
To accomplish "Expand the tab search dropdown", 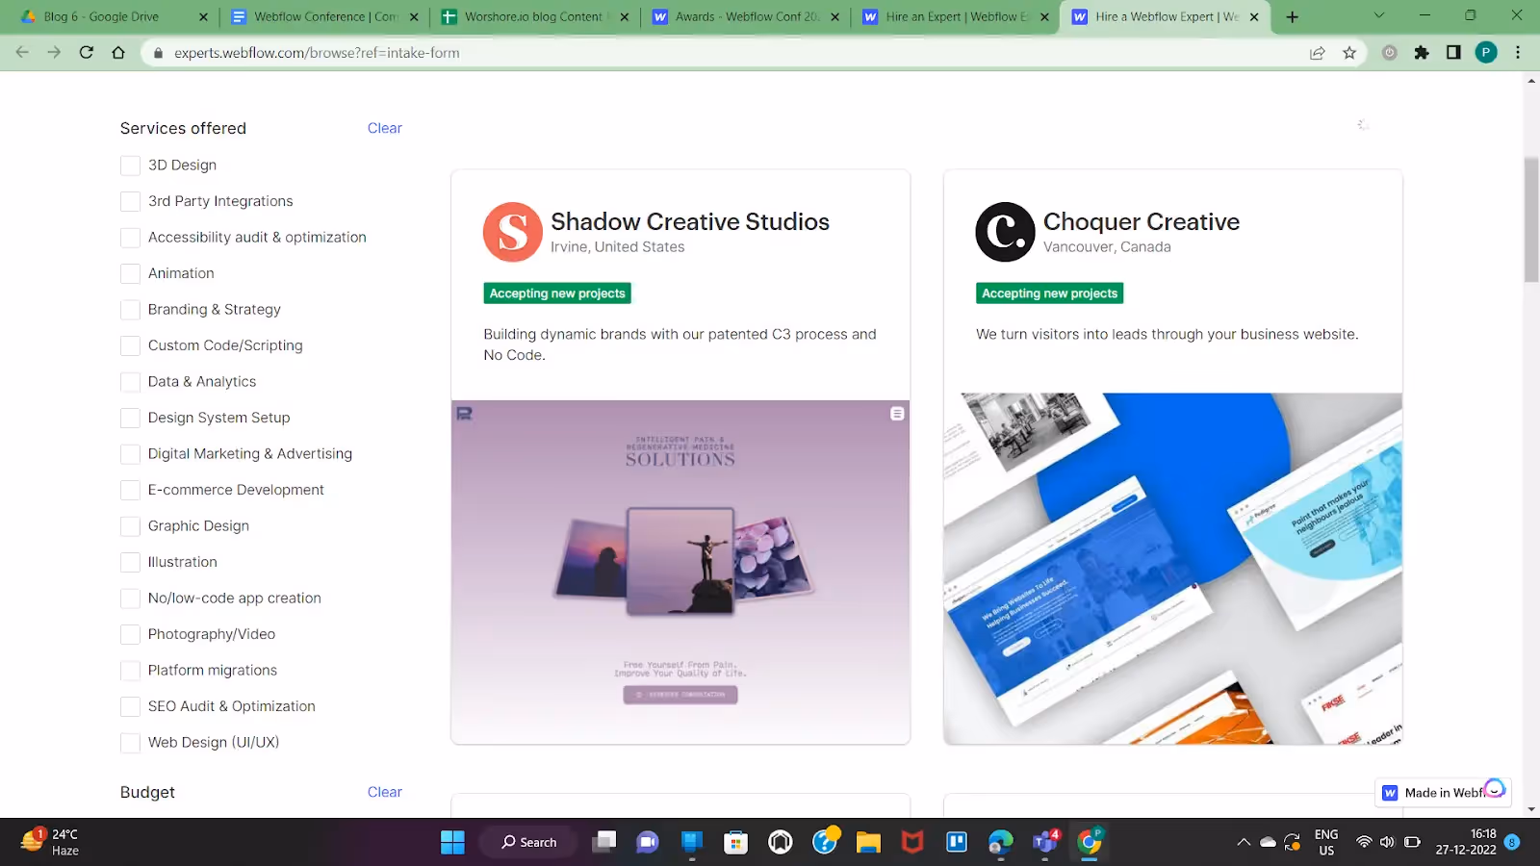I will (x=1378, y=15).
